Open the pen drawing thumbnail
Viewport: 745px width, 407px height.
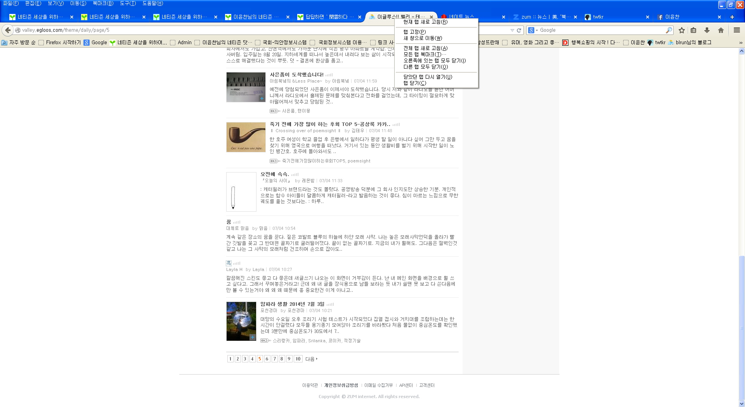(241, 192)
